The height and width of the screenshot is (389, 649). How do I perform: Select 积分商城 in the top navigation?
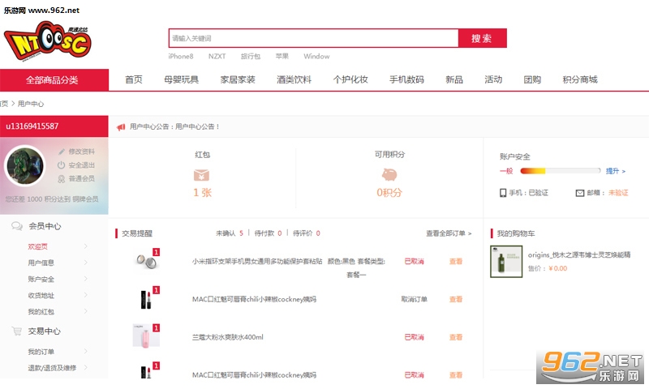(x=579, y=79)
